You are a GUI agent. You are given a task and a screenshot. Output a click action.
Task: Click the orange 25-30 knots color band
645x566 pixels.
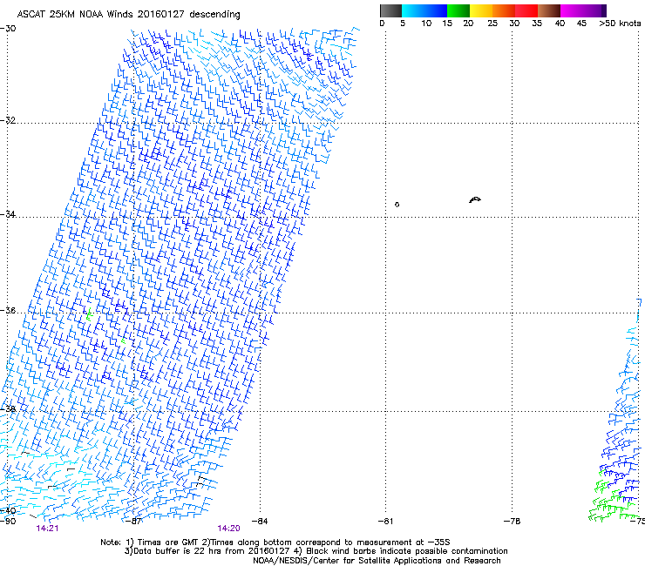click(504, 10)
